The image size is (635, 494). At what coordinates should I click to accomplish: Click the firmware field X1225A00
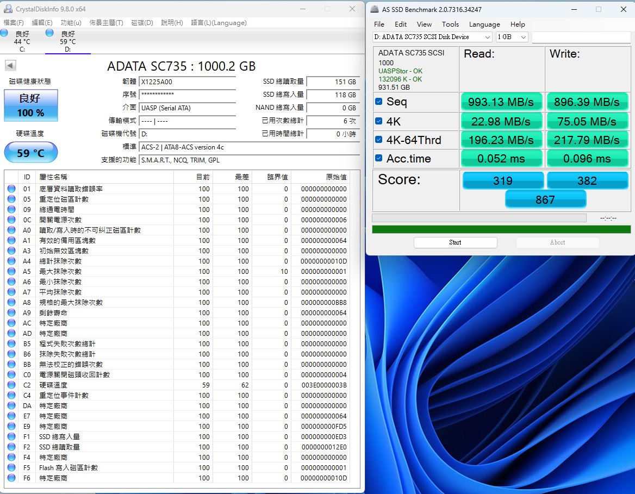pyautogui.click(x=188, y=82)
